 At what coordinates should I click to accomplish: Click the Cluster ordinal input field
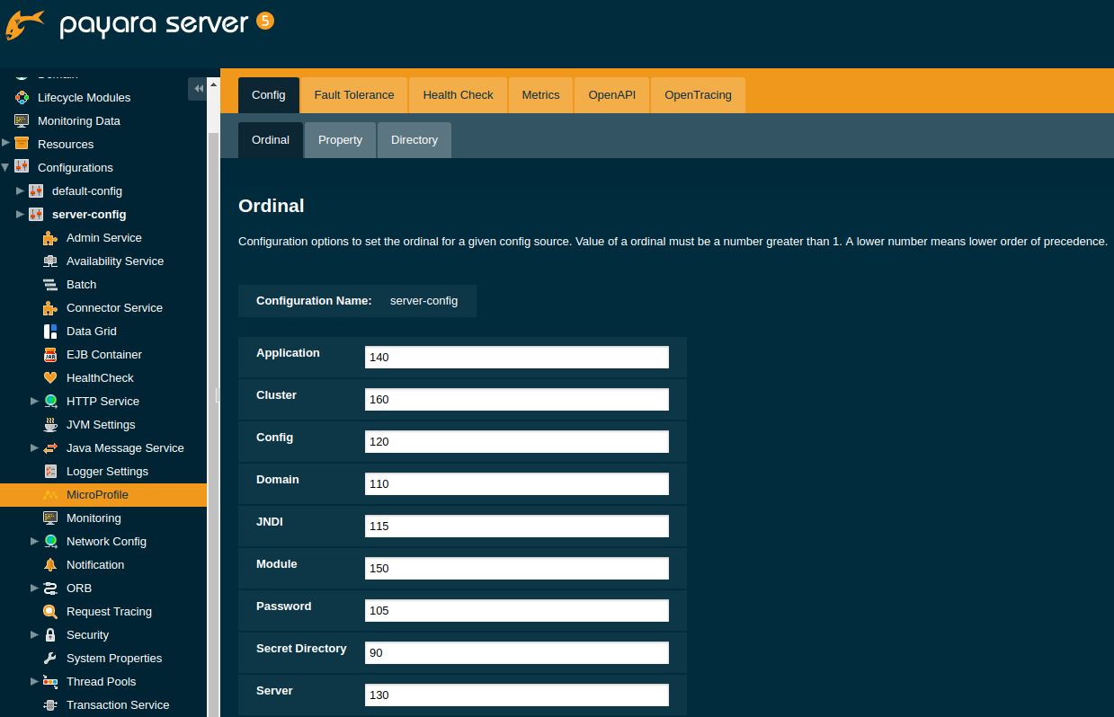pos(517,399)
